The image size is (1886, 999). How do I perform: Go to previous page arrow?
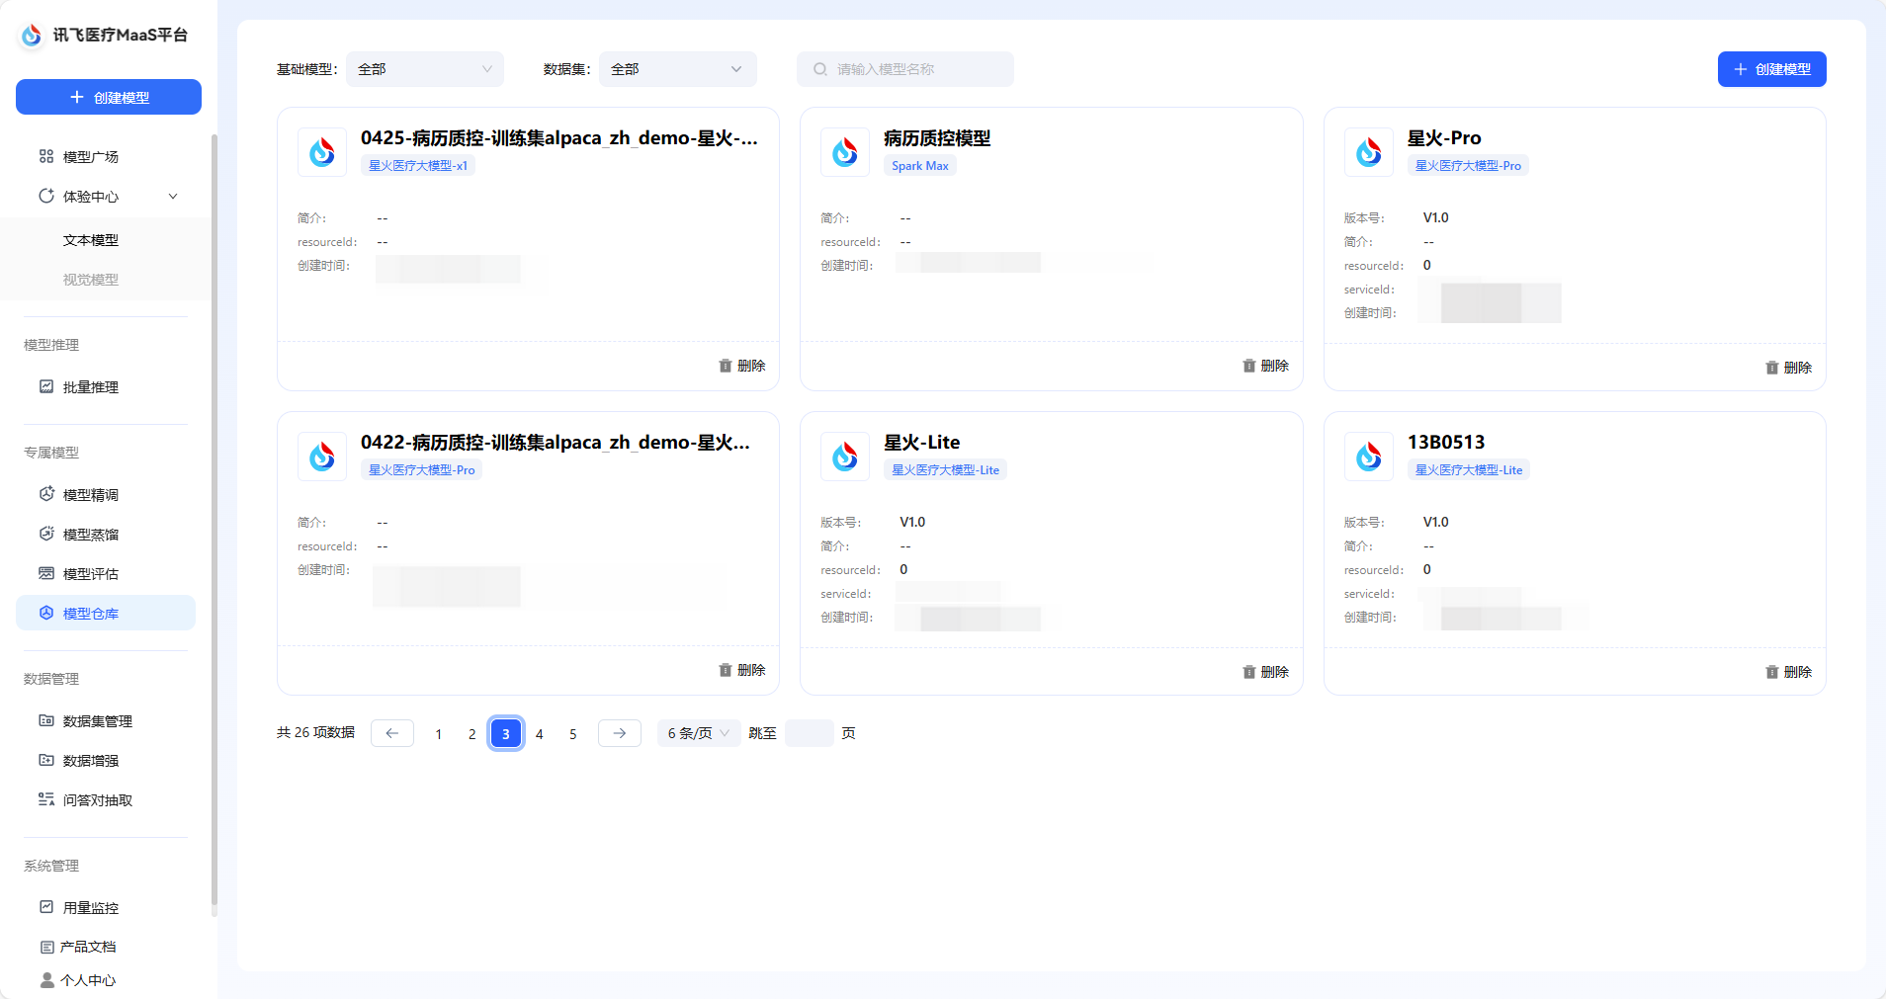tap(392, 733)
